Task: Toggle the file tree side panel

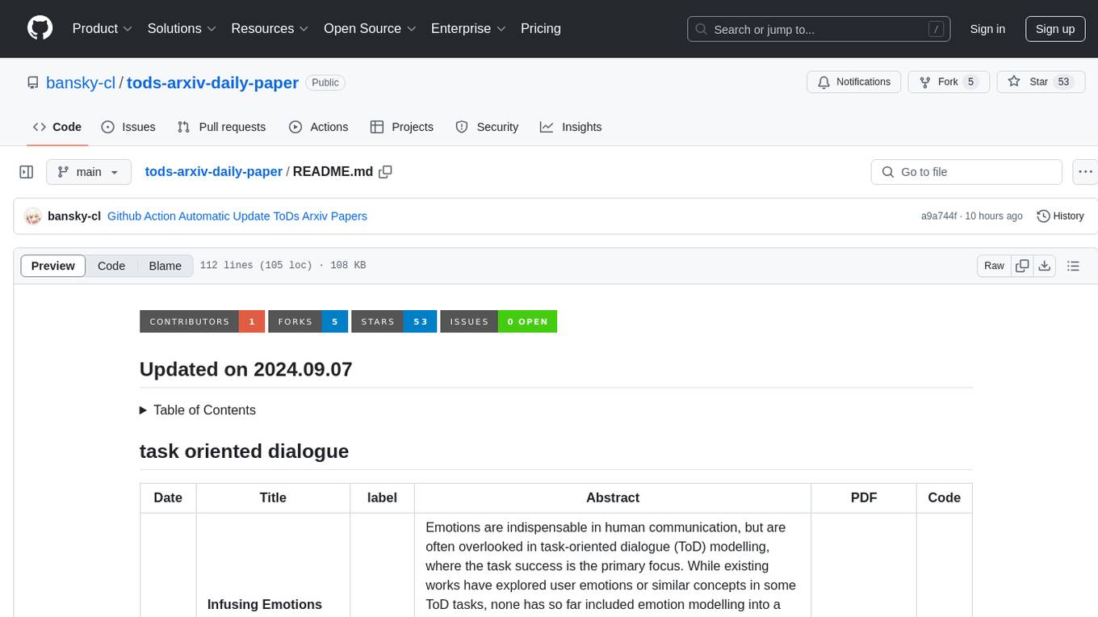Action: 27,172
